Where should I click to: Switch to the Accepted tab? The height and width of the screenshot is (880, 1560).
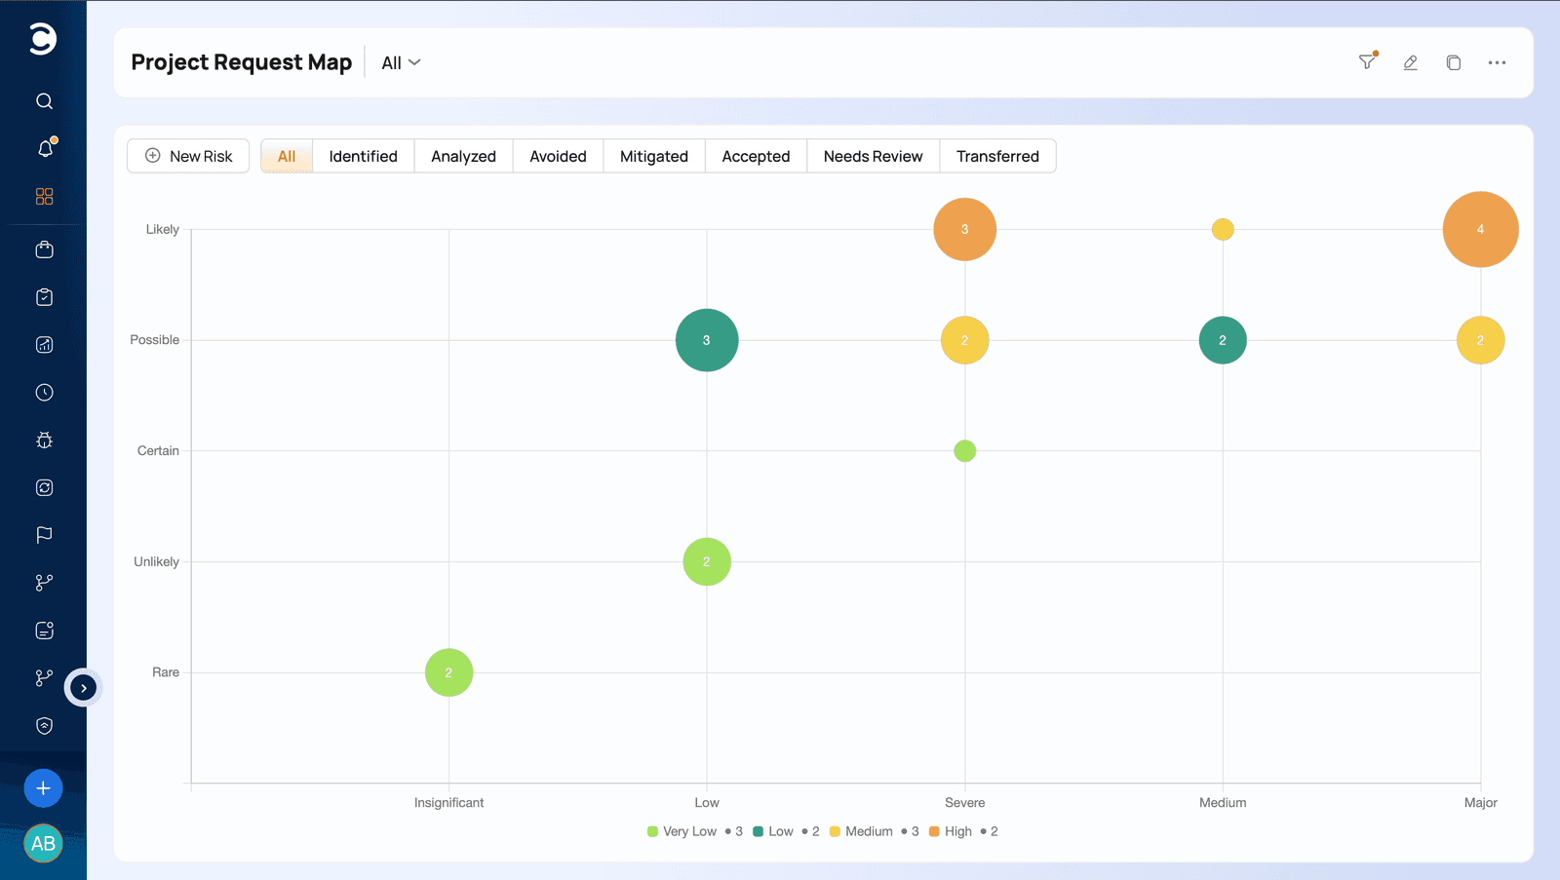756,156
